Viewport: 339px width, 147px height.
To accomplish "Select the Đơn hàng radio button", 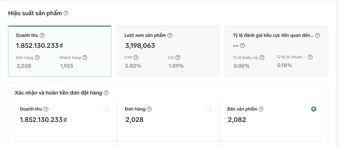I will tap(209, 109).
